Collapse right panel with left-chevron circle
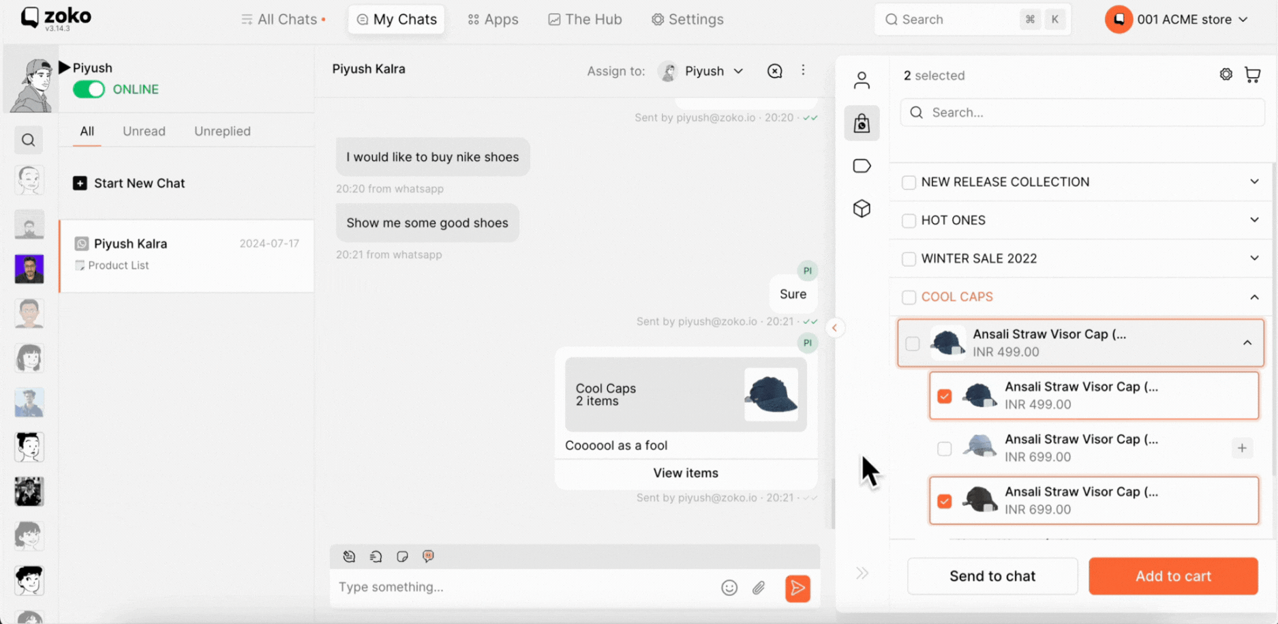Screen dimensions: 1278x624 (834, 328)
